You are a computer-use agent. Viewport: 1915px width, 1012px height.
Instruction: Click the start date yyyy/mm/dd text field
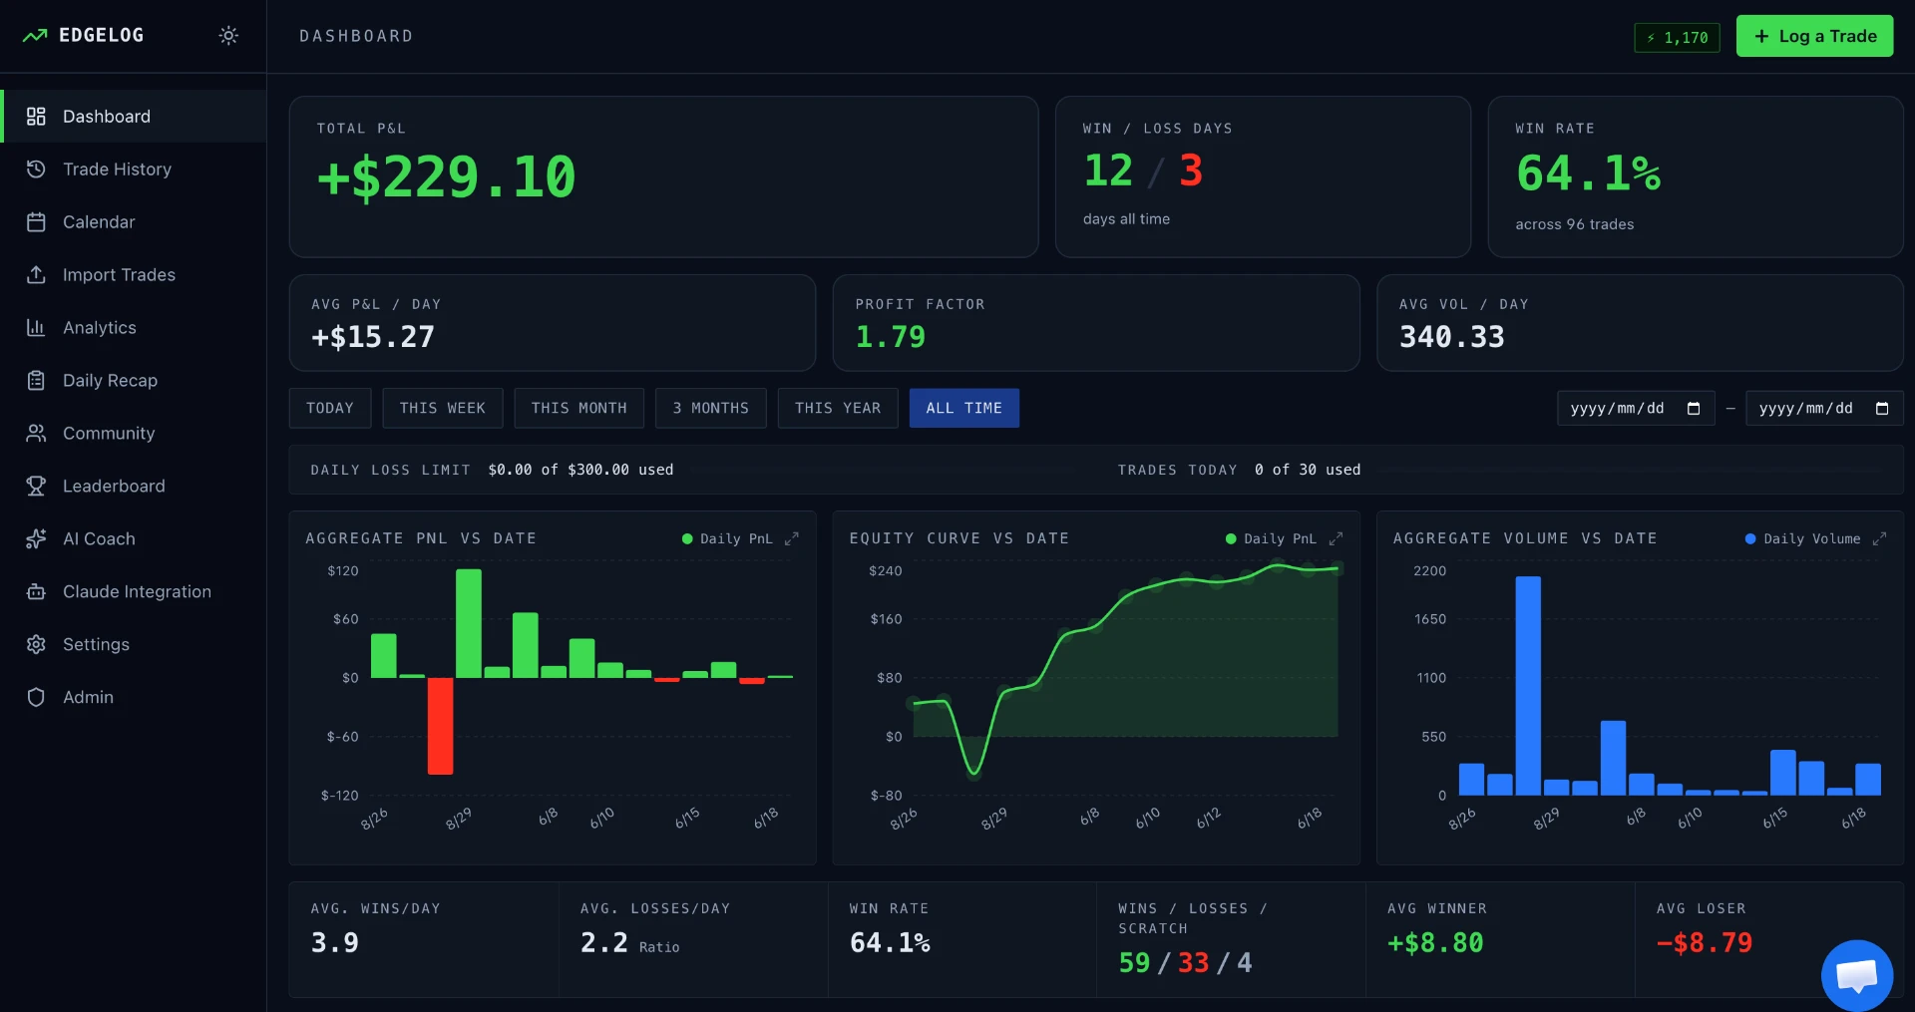[1617, 409]
